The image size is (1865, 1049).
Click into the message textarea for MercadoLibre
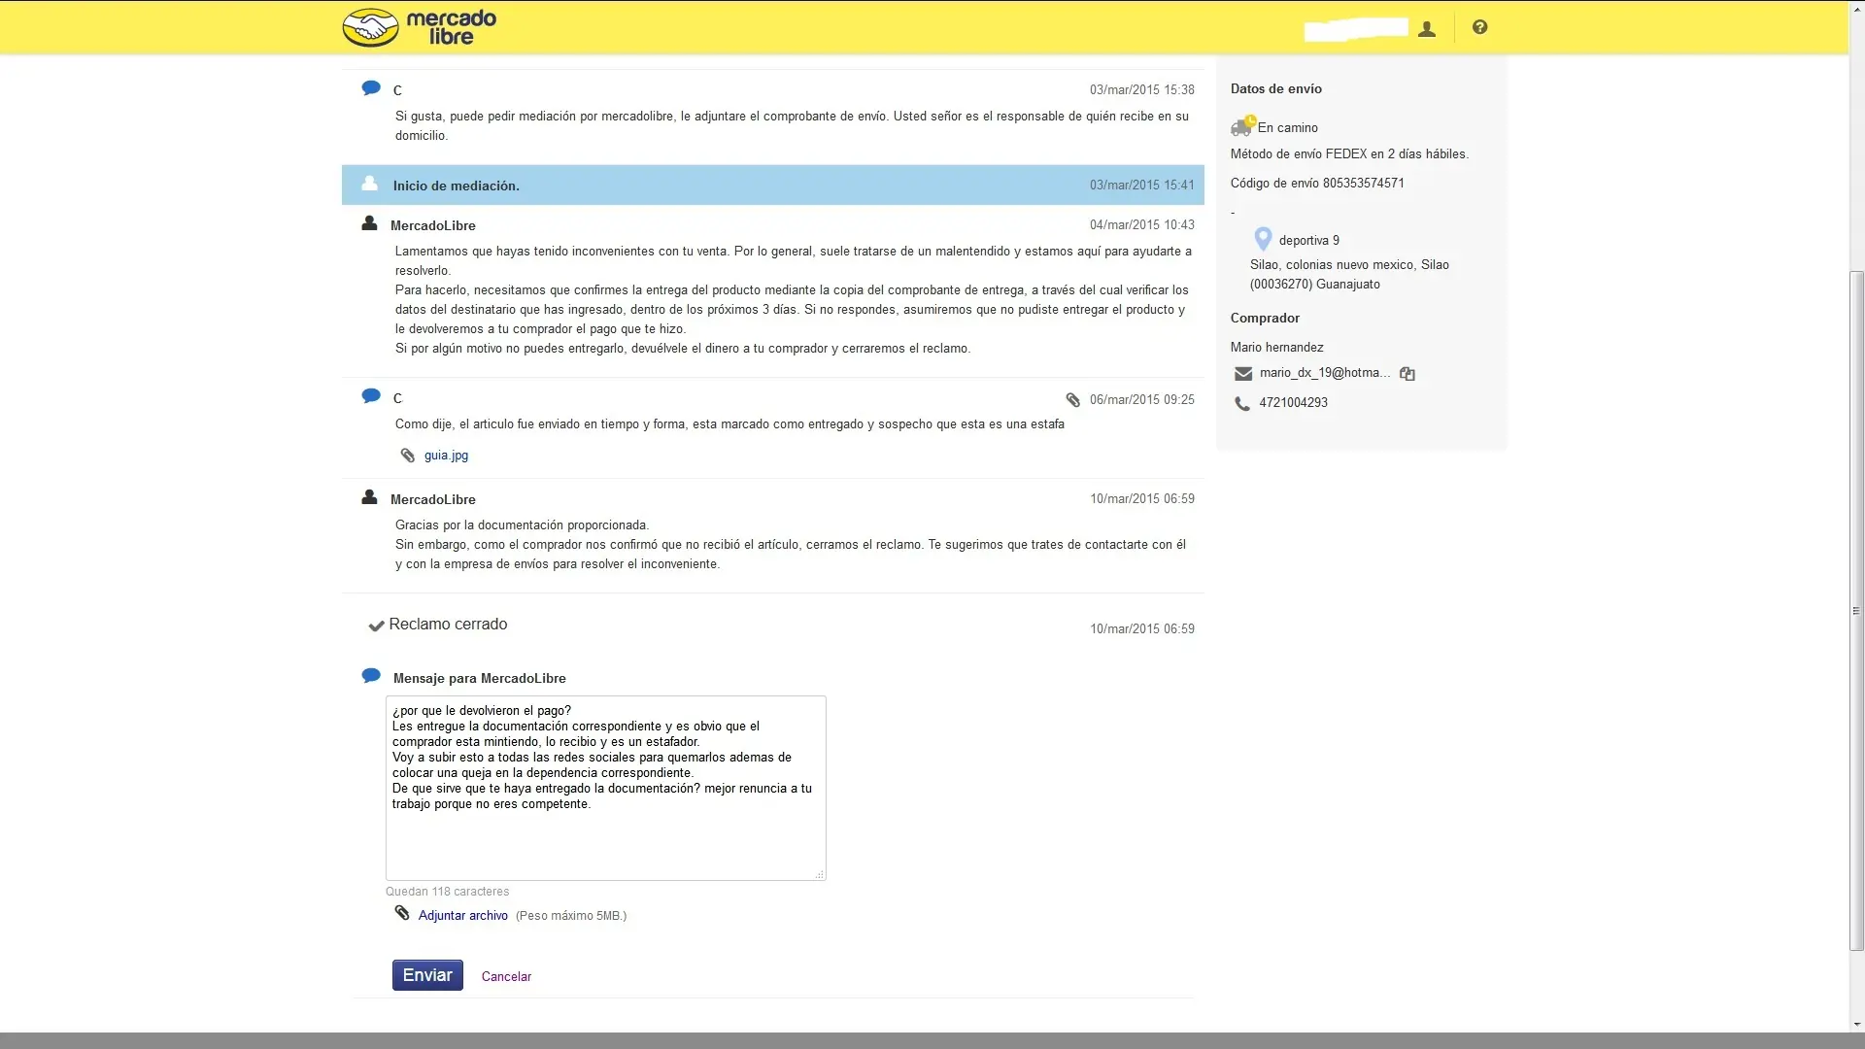[605, 788]
